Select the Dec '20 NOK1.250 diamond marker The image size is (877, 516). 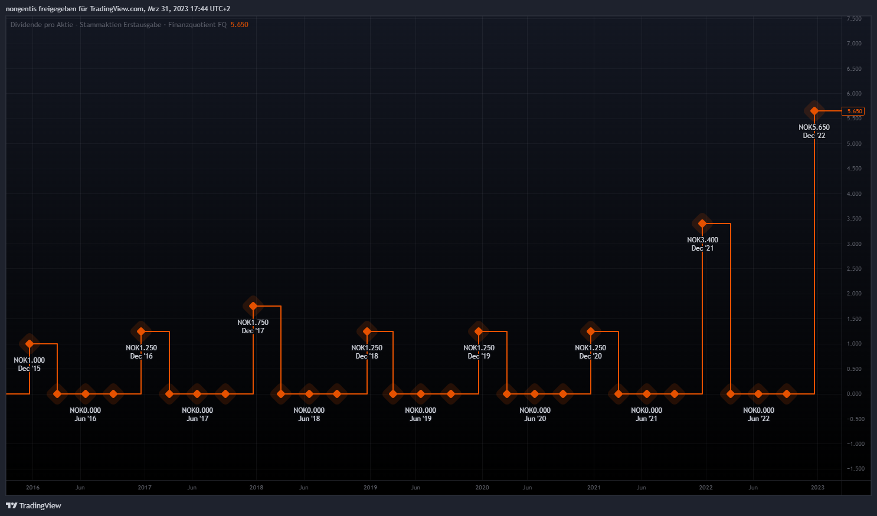591,331
